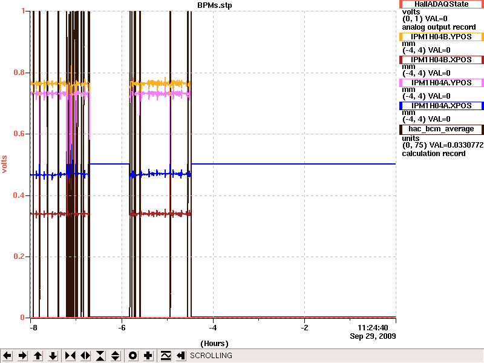
Task: Click the return-arrow scroll mode icon
Action: (181, 356)
